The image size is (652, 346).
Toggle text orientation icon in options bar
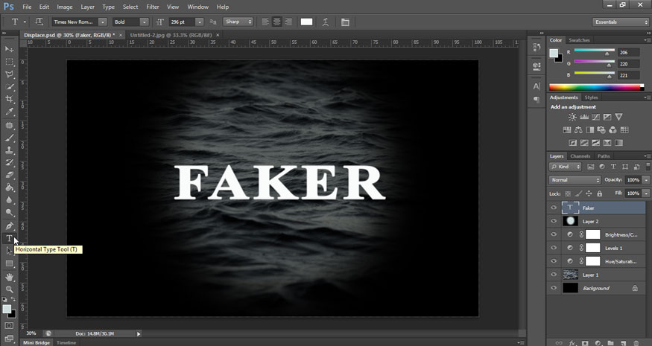[x=39, y=22]
